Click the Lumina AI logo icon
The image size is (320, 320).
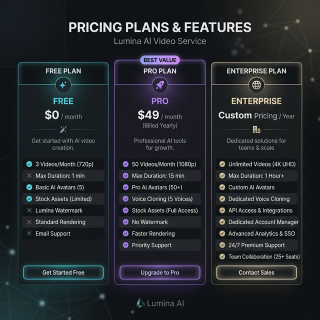pyautogui.click(x=140, y=302)
